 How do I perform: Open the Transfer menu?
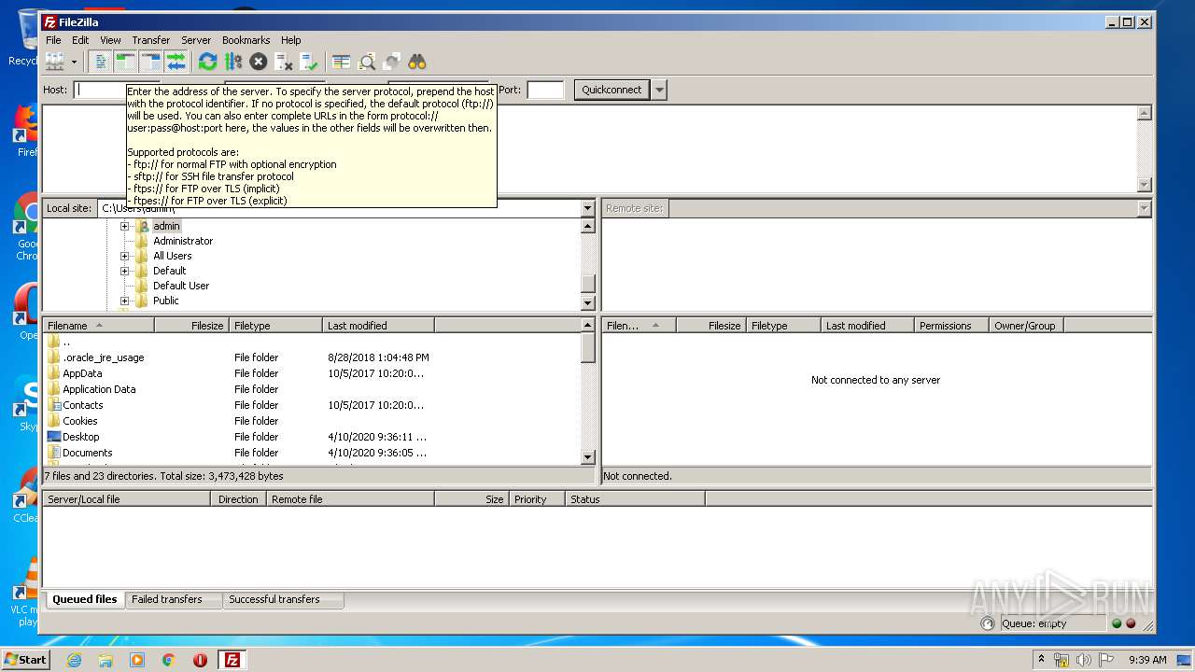click(150, 40)
